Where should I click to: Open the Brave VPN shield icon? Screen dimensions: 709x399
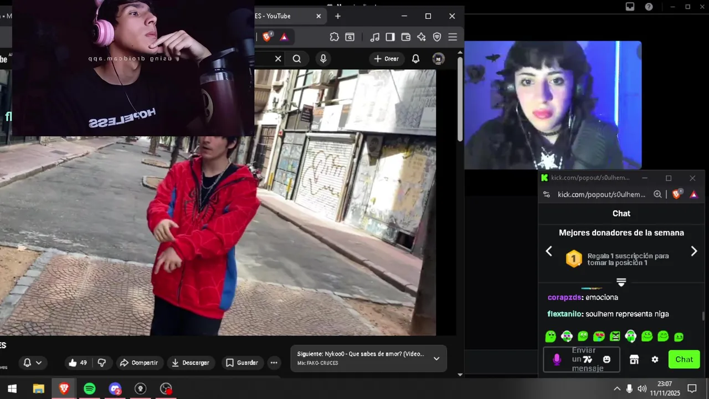click(x=437, y=37)
